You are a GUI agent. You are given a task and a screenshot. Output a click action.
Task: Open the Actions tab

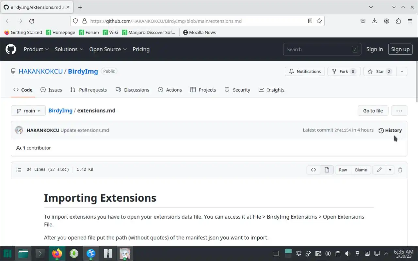pyautogui.click(x=170, y=90)
